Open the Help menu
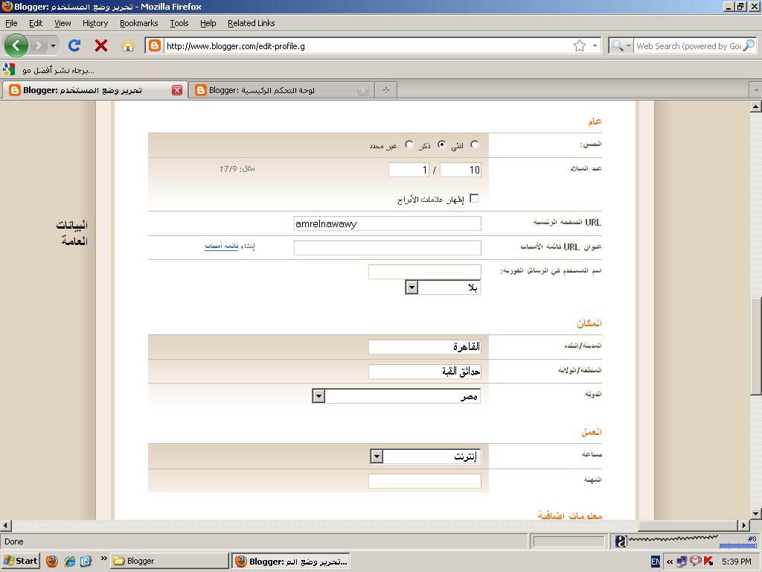 point(208,23)
